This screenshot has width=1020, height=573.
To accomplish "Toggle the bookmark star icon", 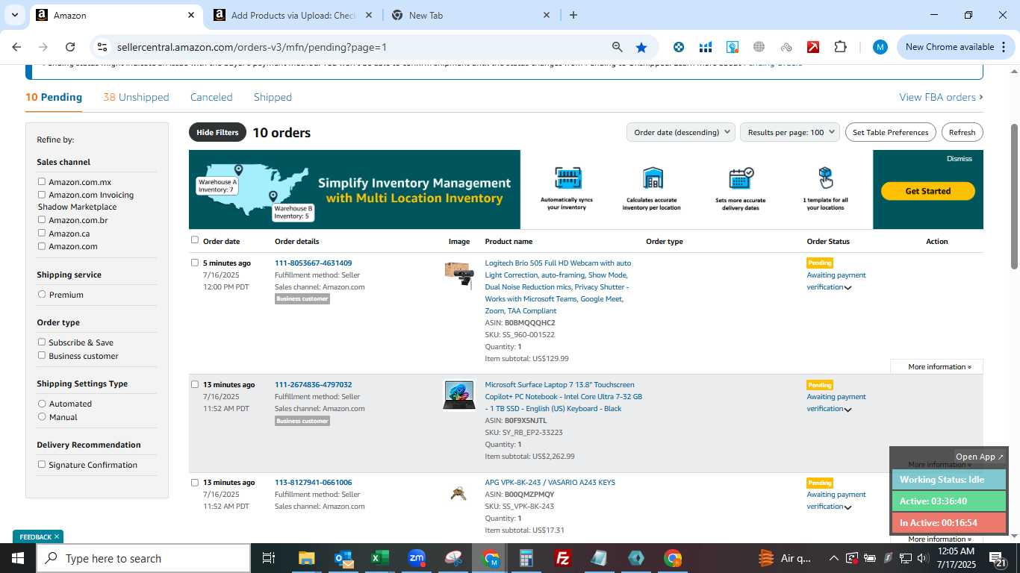I will pos(641,47).
